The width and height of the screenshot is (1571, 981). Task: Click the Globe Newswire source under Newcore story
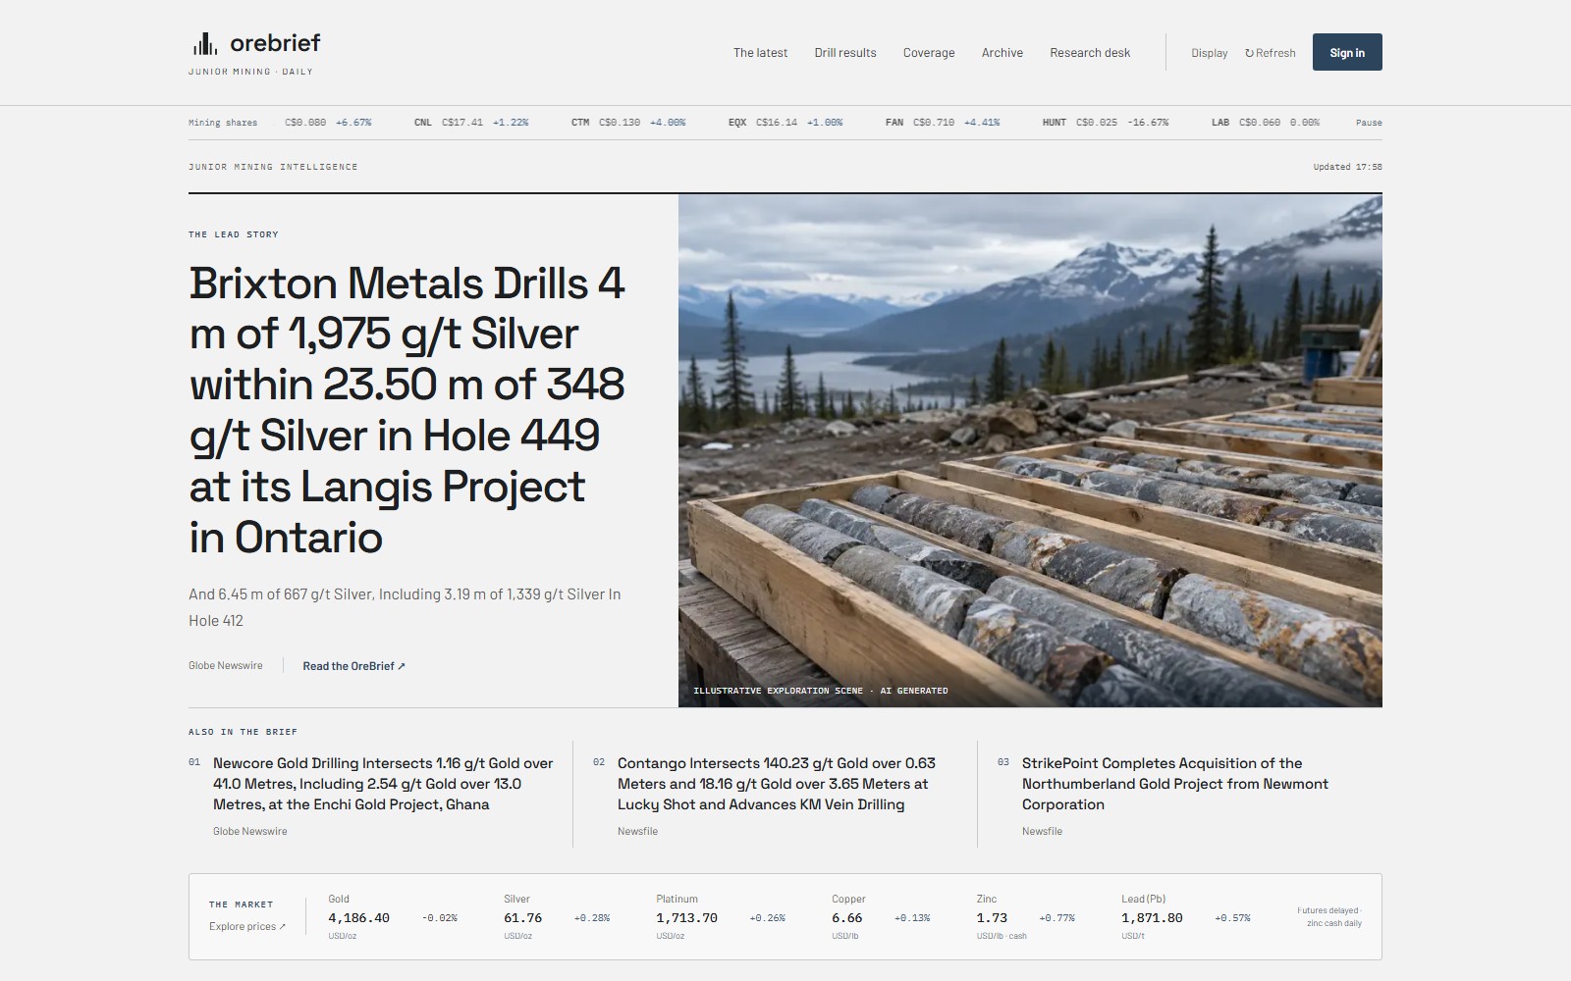pos(250,831)
